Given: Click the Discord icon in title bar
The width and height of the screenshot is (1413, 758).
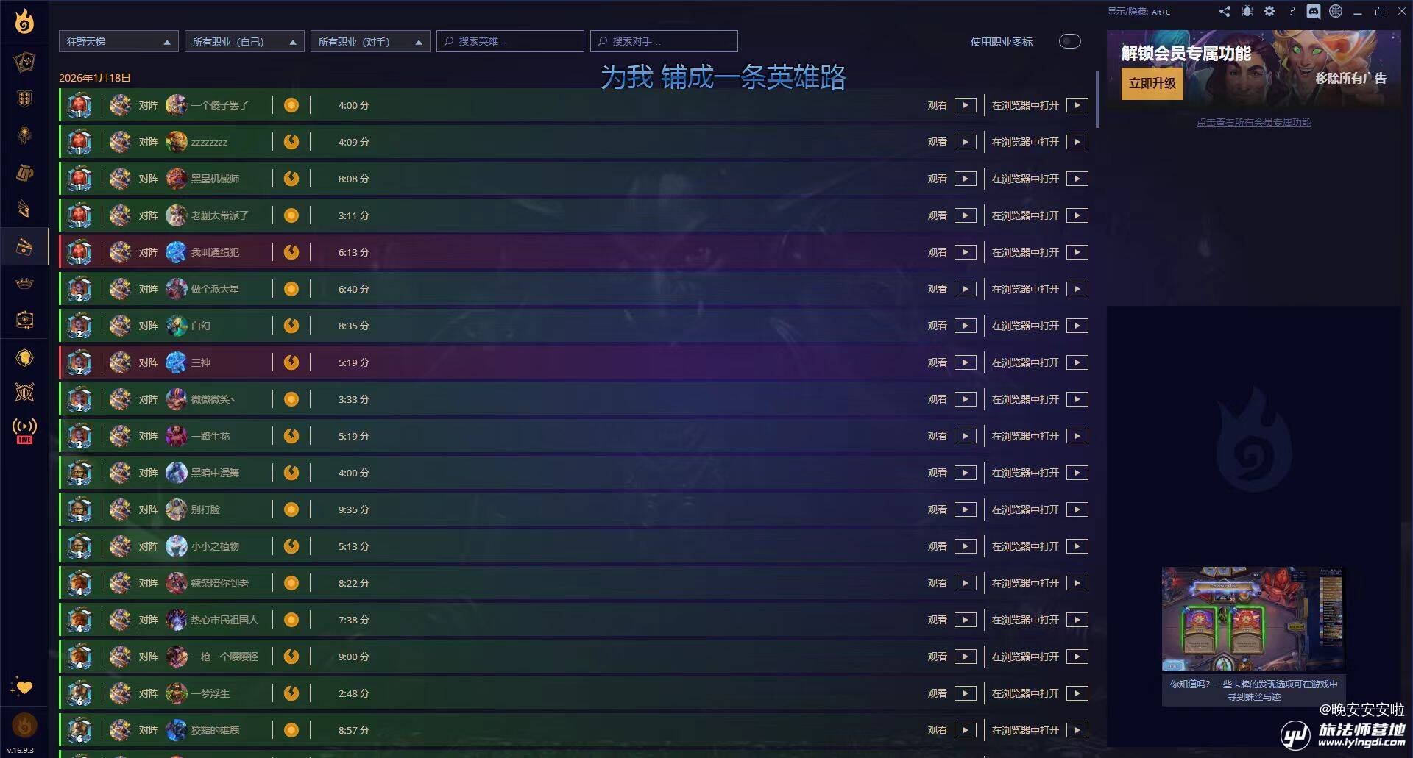Looking at the screenshot, I should pos(1314,11).
